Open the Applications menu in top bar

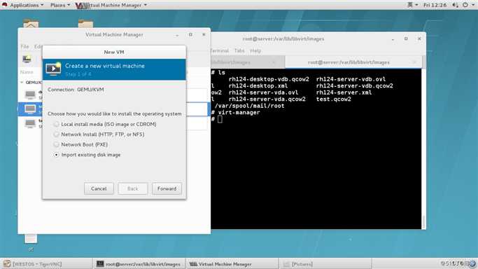27,5
